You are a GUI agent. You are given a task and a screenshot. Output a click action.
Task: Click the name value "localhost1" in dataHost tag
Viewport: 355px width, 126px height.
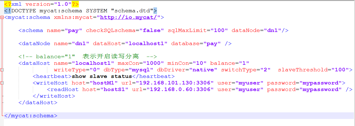[93, 63]
